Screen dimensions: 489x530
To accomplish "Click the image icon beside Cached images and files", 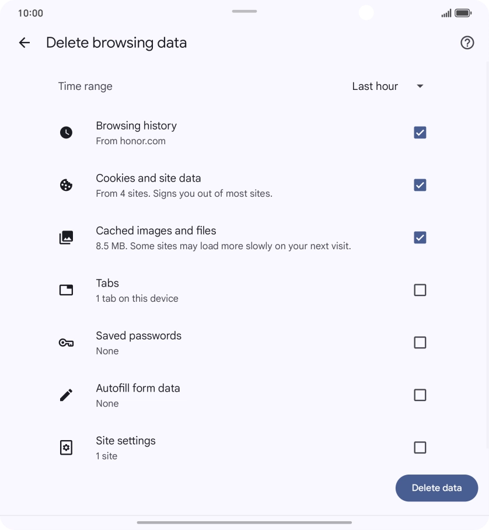I will point(66,237).
